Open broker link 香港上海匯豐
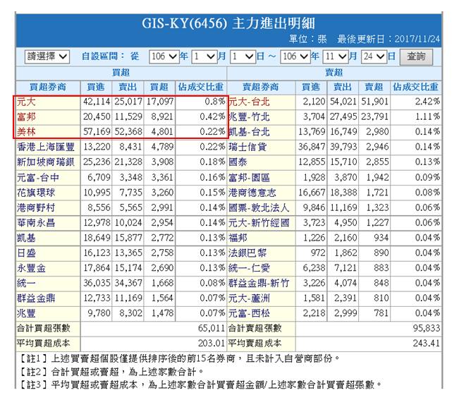 [46, 147]
